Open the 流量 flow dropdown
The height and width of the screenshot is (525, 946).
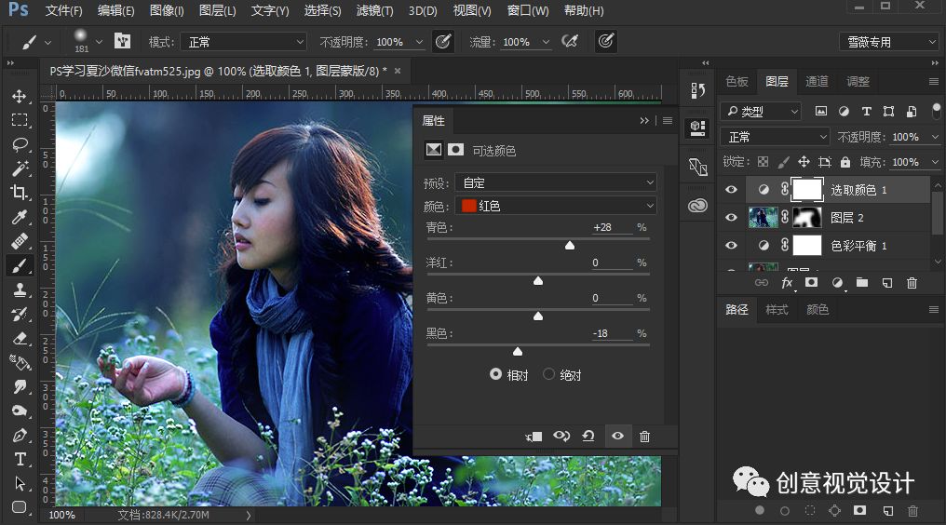pos(546,42)
